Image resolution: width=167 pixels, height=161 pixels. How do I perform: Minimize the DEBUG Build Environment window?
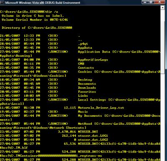pos(145,2)
